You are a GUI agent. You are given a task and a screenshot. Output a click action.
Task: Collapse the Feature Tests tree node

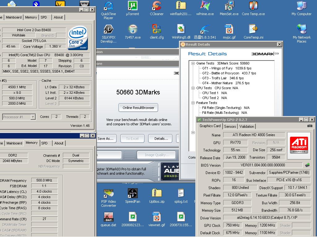[193, 103]
